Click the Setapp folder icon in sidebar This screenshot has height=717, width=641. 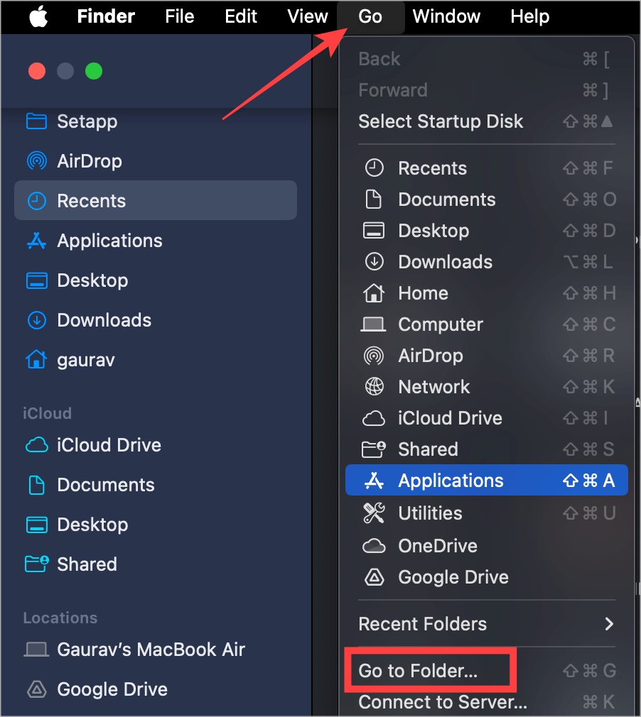click(x=37, y=121)
